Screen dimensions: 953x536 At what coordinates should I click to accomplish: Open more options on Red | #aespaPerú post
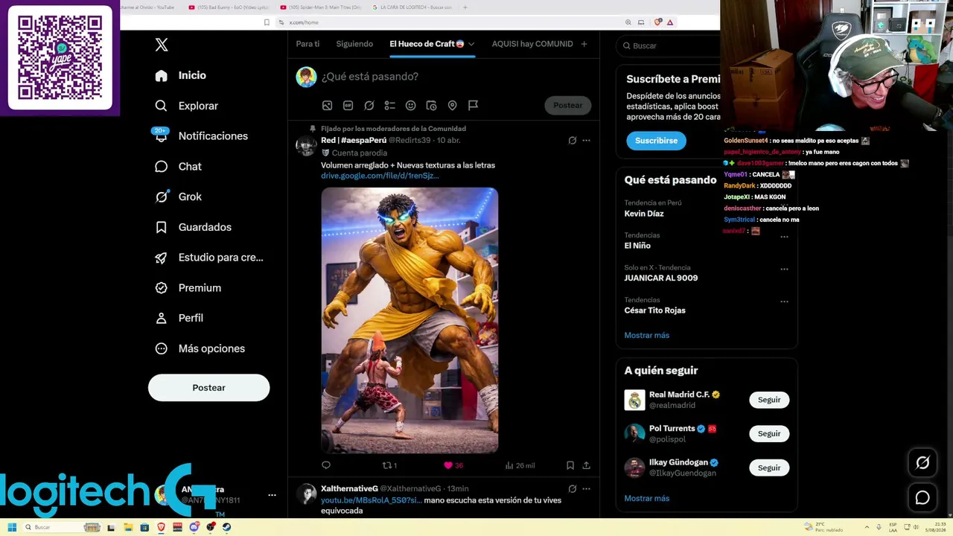(x=586, y=140)
